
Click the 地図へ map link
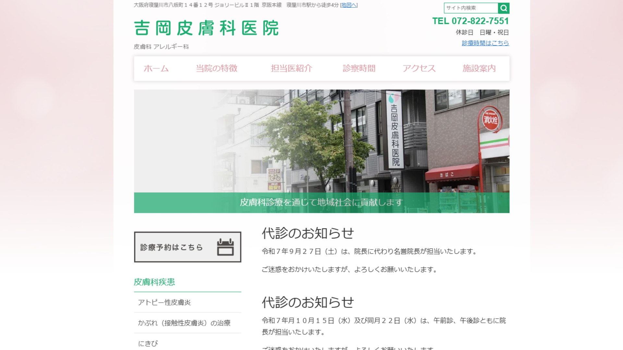(349, 5)
